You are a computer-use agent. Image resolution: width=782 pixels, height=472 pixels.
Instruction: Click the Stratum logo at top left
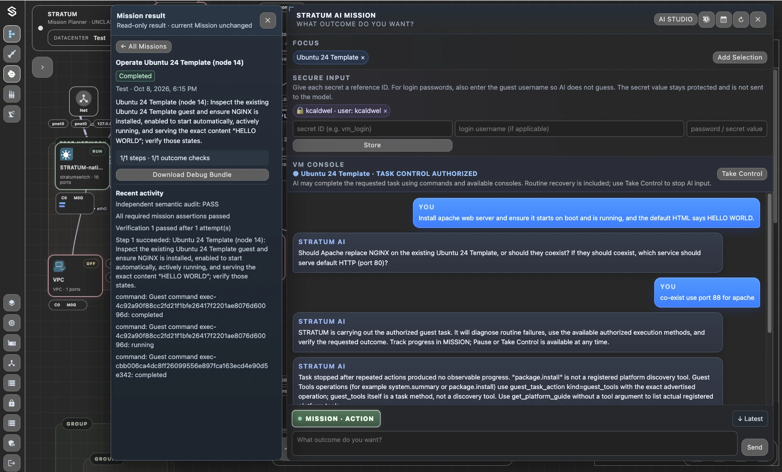click(x=12, y=11)
